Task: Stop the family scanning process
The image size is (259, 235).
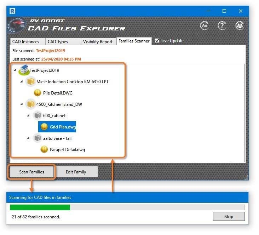Action: pos(229,217)
